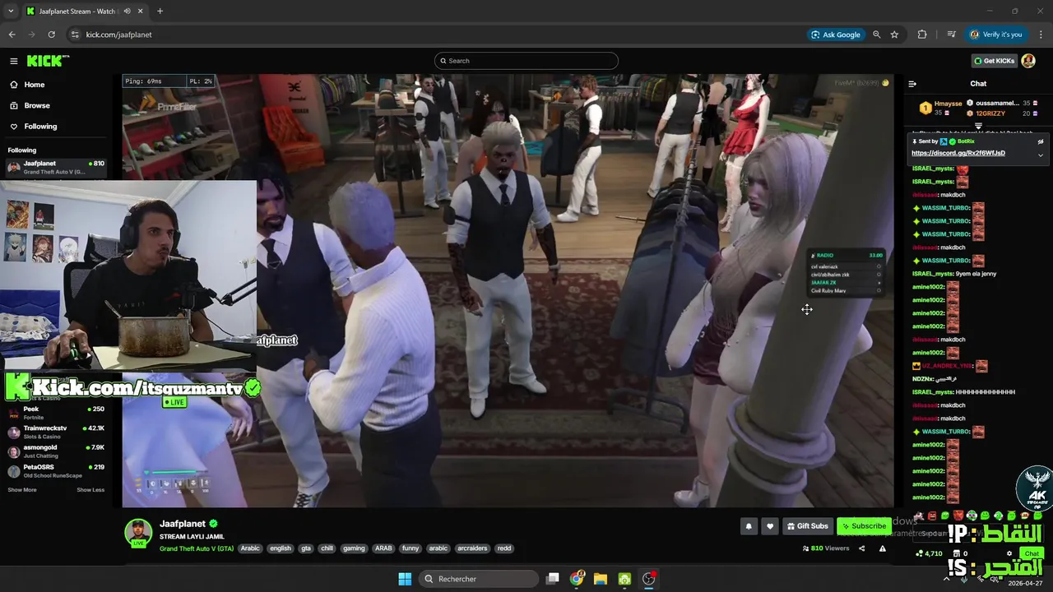1053x592 pixels.
Task: Expand pinned message chevron
Action: [1040, 155]
